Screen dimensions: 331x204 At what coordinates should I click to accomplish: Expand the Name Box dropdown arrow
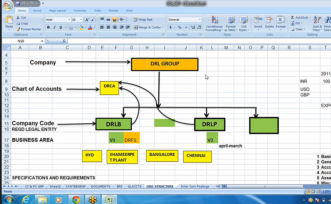coord(42,41)
